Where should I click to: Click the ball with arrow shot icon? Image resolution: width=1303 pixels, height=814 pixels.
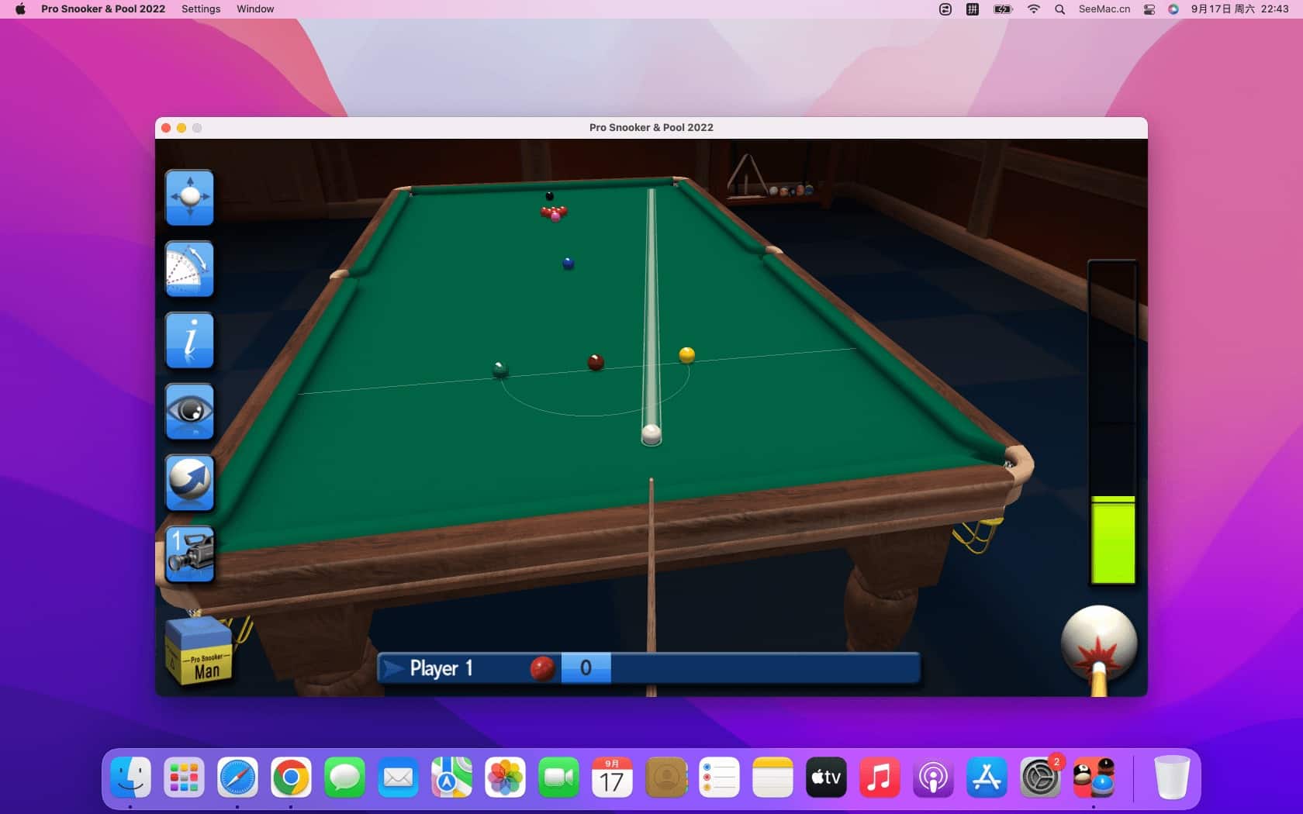189,482
